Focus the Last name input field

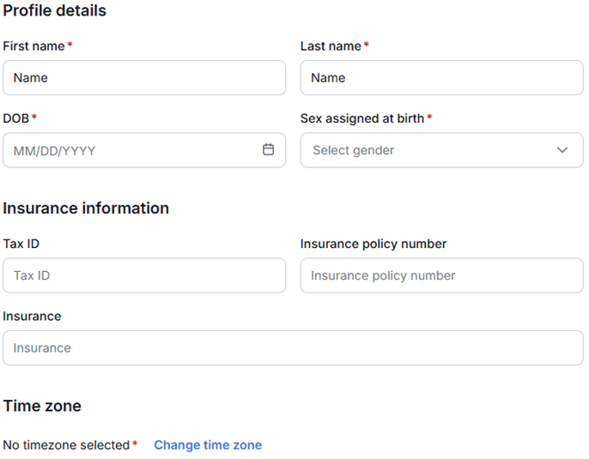tap(441, 77)
